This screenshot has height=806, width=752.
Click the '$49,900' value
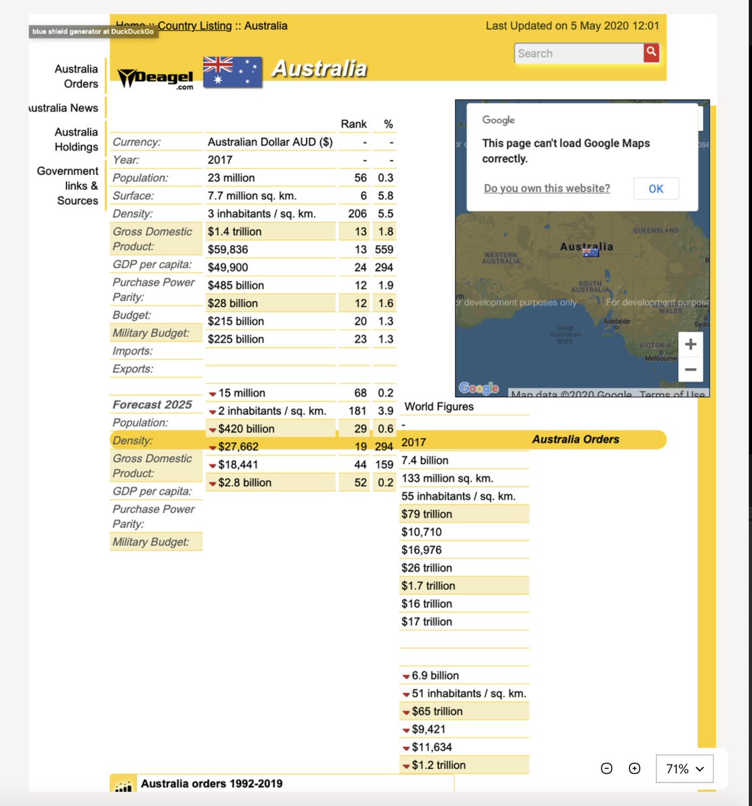coord(228,267)
